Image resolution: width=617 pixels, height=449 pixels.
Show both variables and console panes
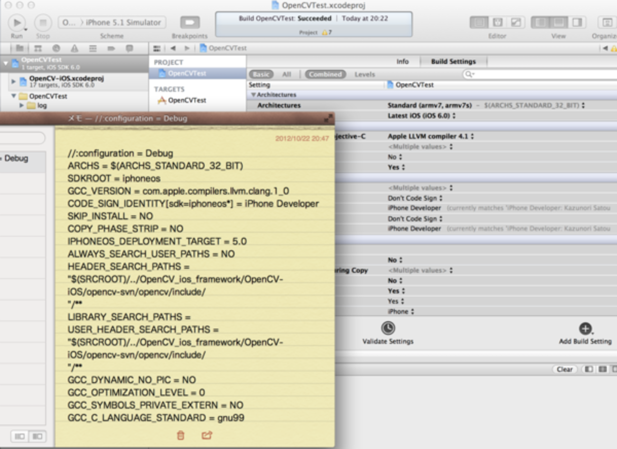tap(603, 369)
